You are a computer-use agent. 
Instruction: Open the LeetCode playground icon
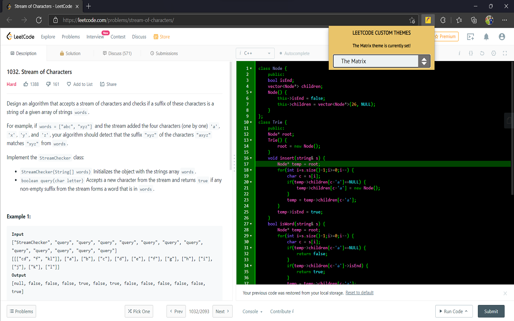click(x=471, y=37)
